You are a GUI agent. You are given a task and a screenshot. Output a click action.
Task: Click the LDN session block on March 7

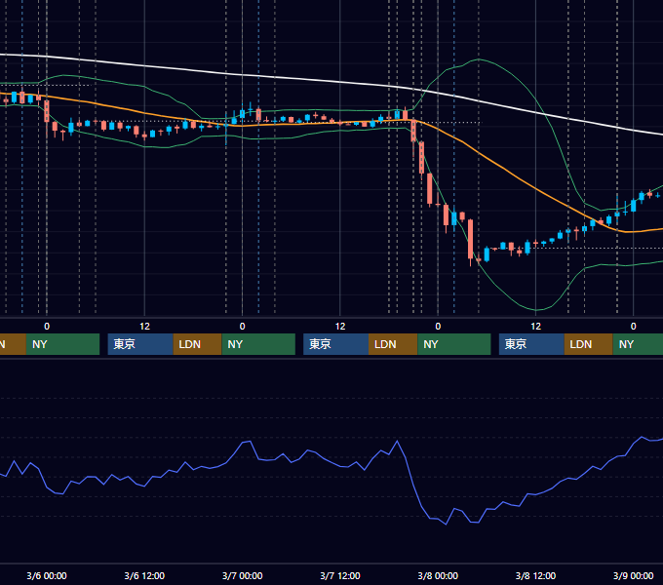click(393, 344)
